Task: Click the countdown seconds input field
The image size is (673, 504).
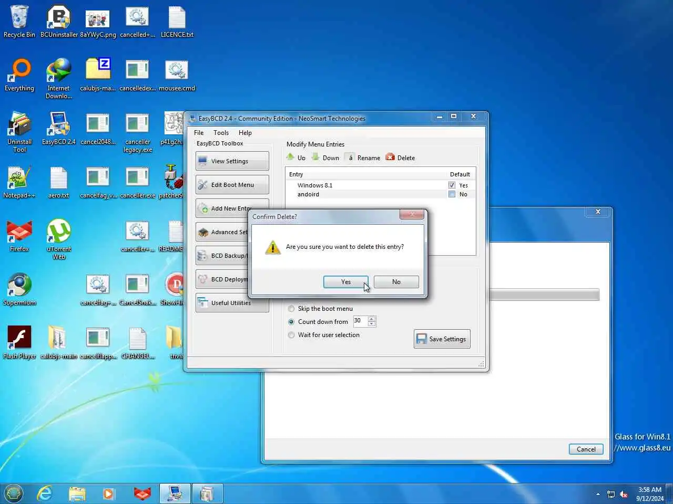Action: (x=360, y=321)
